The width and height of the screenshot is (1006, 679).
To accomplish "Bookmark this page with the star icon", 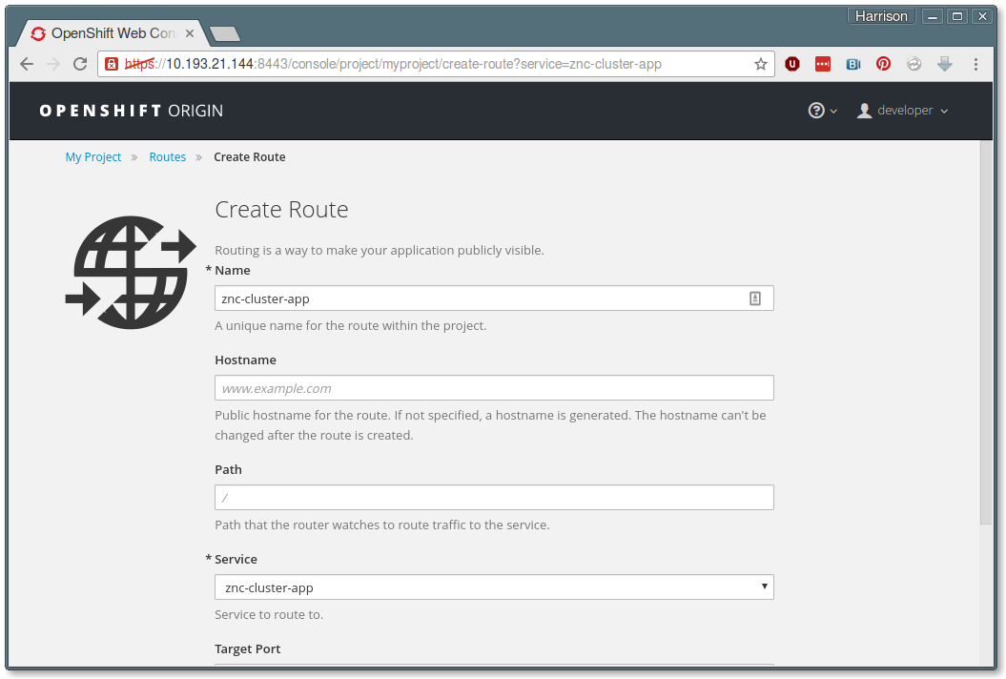I will (760, 64).
